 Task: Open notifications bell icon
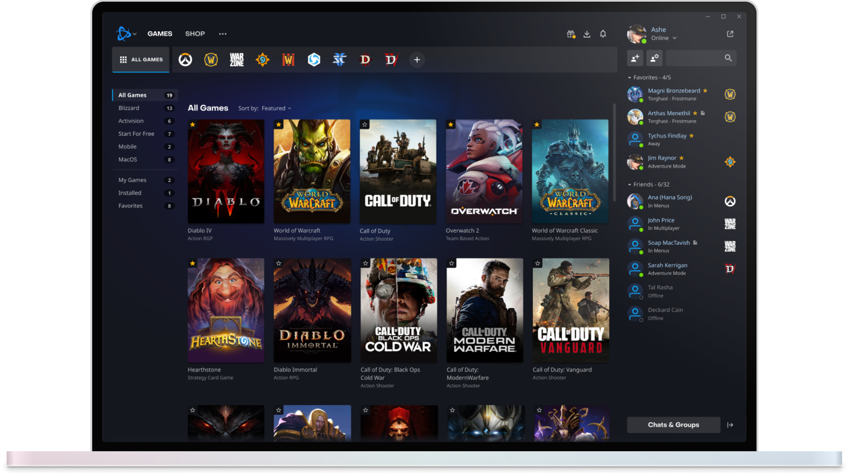coord(603,34)
